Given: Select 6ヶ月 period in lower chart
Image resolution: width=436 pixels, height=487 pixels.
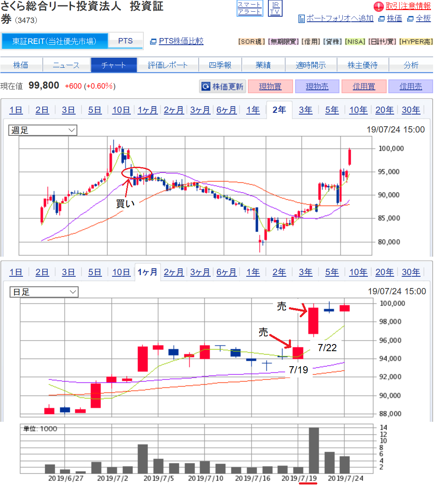Looking at the screenshot, I should (227, 272).
